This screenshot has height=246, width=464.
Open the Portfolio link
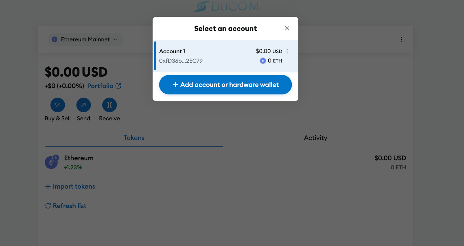(104, 86)
